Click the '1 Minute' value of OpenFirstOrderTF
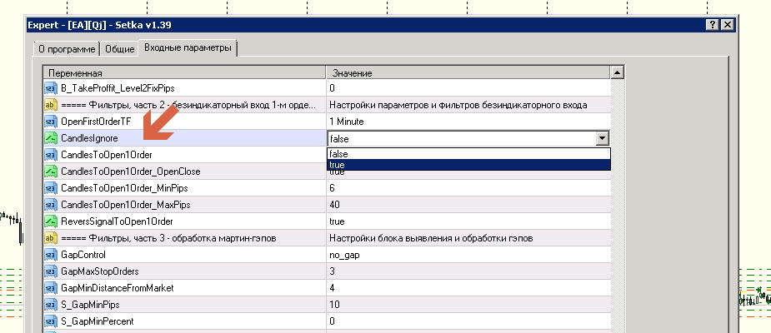The height and width of the screenshot is (333, 771). click(347, 122)
